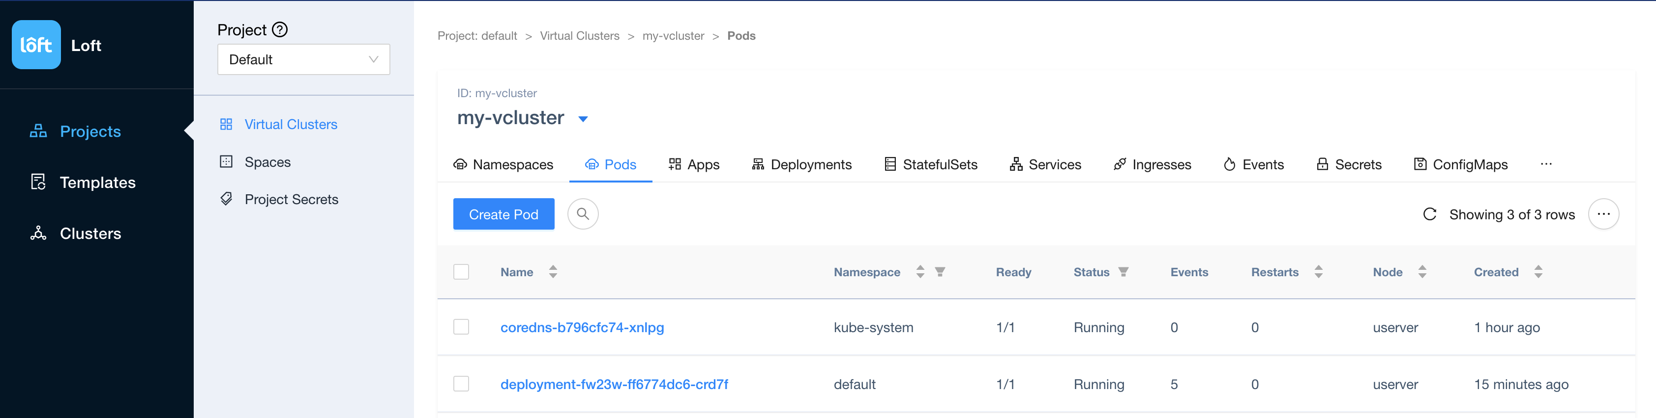Open pod coredns-b796cfc74-xnlpg link
1656x418 pixels.
coord(582,328)
